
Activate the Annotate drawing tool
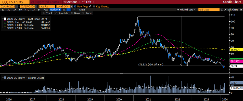61,13
